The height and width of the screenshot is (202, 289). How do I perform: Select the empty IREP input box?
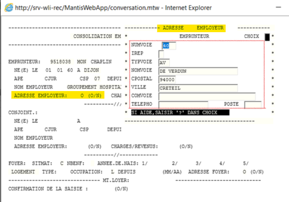click(161, 54)
